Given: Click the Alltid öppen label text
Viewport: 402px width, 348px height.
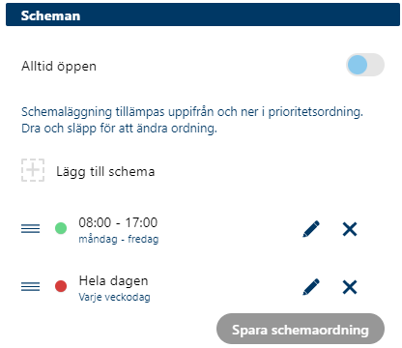Looking at the screenshot, I should click(59, 66).
